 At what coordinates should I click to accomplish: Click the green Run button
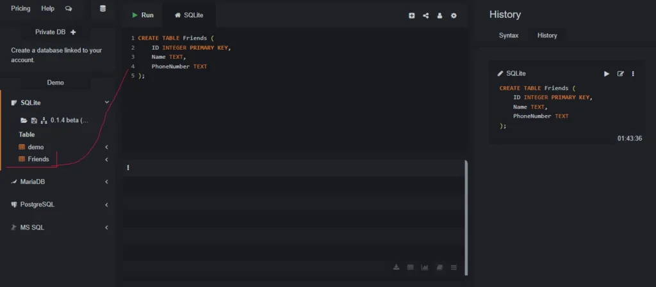tap(143, 15)
